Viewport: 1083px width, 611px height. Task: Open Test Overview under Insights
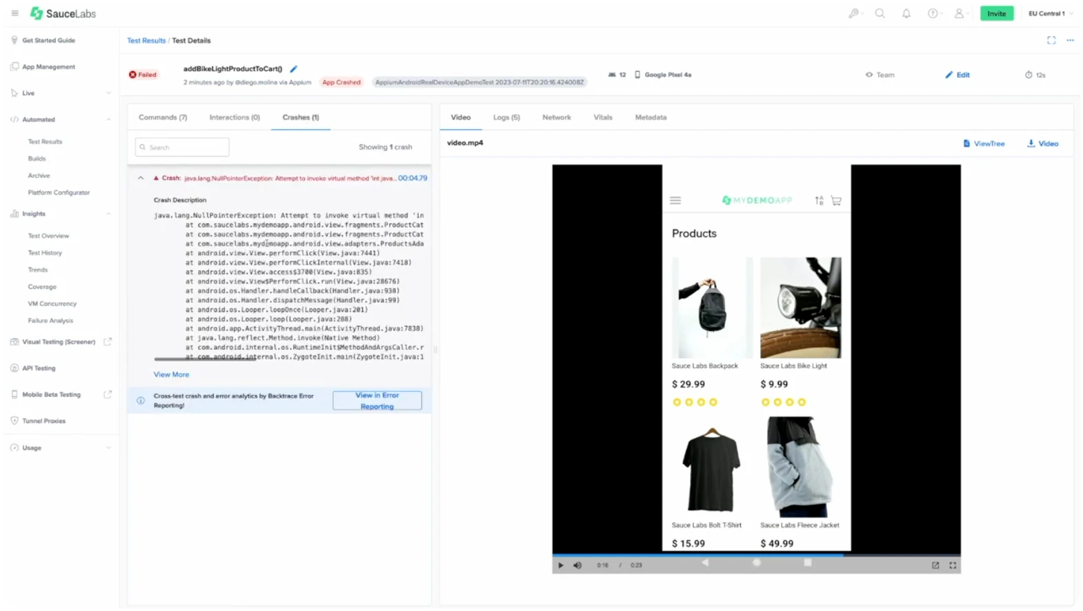(48, 236)
